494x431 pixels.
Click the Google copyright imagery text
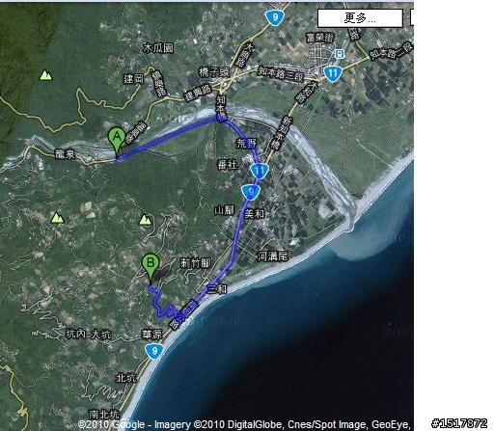(x=244, y=424)
